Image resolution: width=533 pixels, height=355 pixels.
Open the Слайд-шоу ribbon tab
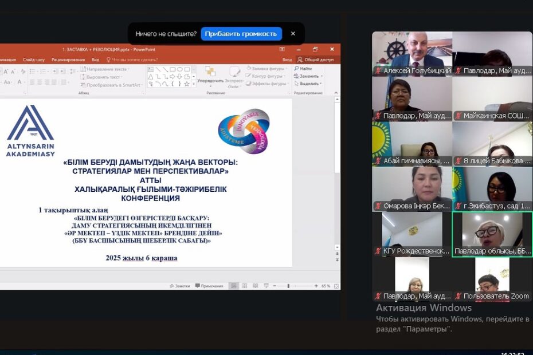(33, 60)
